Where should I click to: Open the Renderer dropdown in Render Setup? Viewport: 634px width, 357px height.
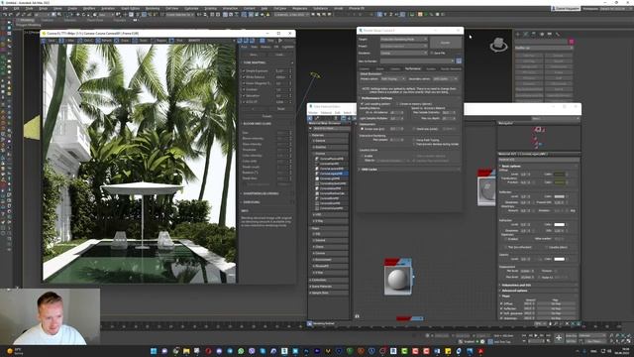[403, 53]
